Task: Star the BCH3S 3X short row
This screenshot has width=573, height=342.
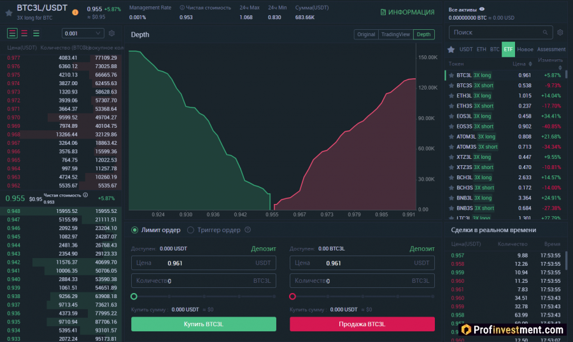Action: pos(451,188)
